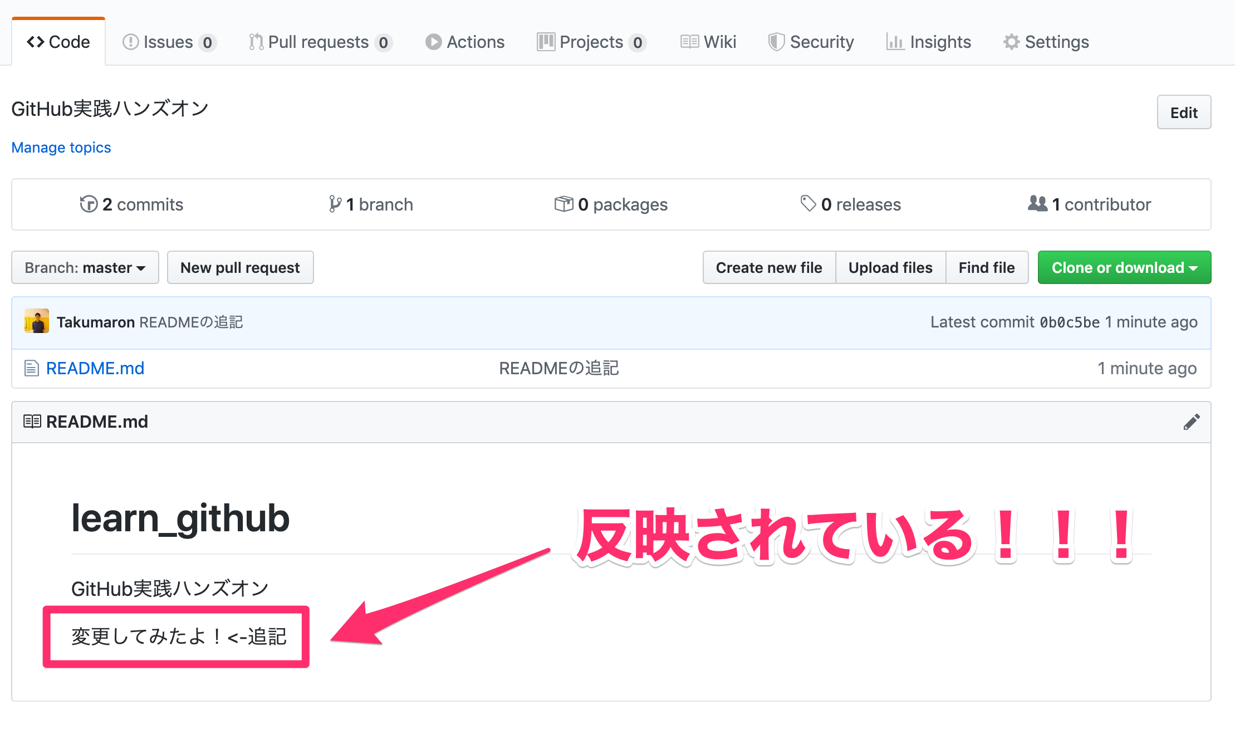The width and height of the screenshot is (1235, 744).
Task: Open the Code tab
Action: point(58,42)
